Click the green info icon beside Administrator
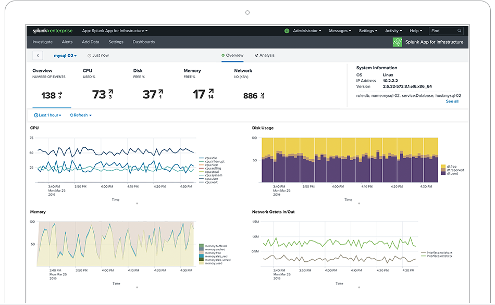495x305 pixels. click(286, 30)
